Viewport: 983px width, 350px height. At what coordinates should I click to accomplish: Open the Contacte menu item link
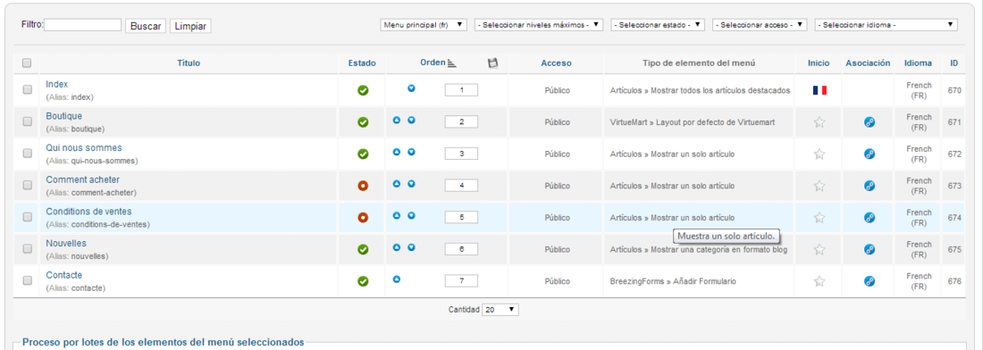64,275
